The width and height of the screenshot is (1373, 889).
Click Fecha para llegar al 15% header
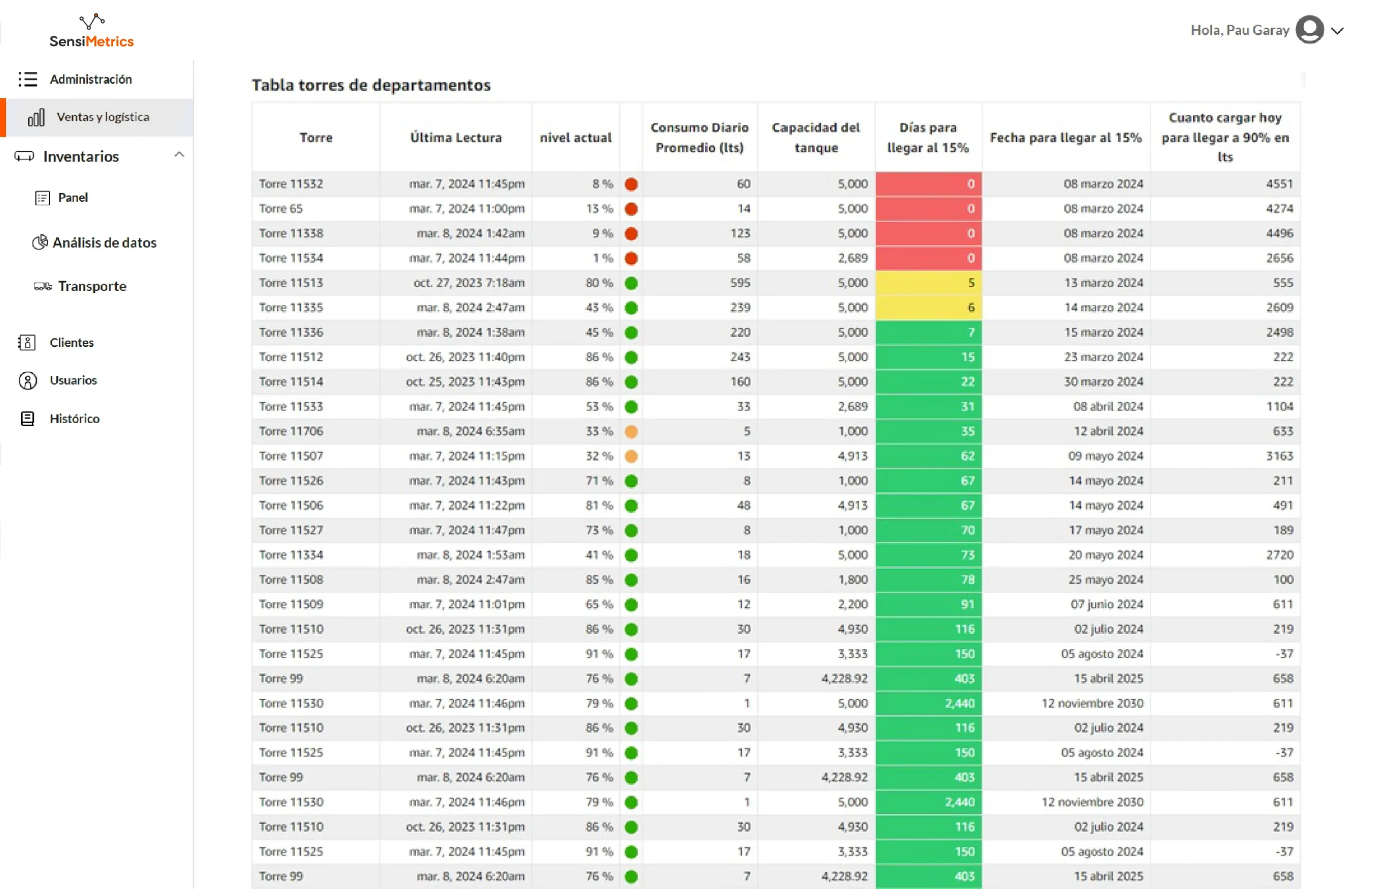(1066, 137)
